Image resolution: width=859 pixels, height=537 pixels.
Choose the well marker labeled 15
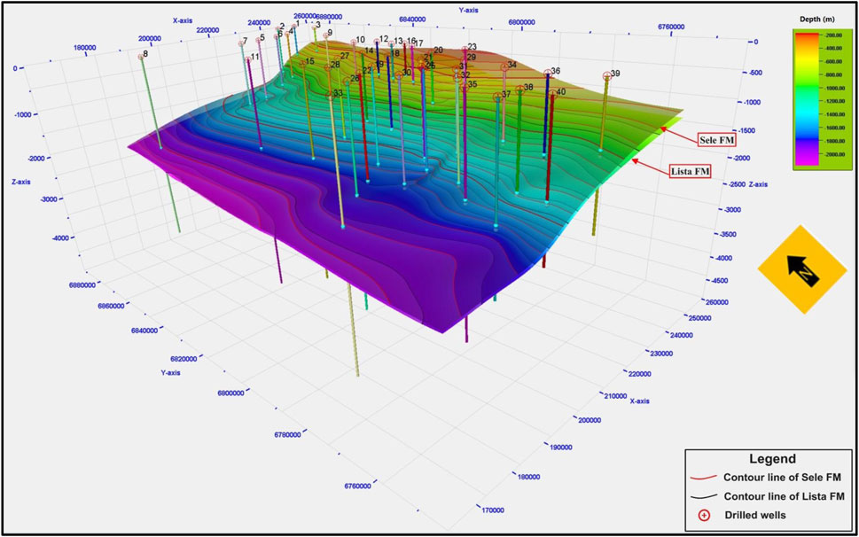(302, 64)
